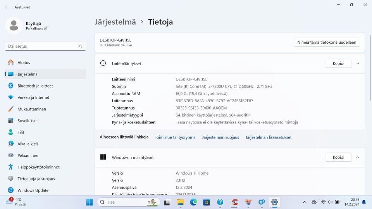Open Järjestelmän suojaus link

220,137
